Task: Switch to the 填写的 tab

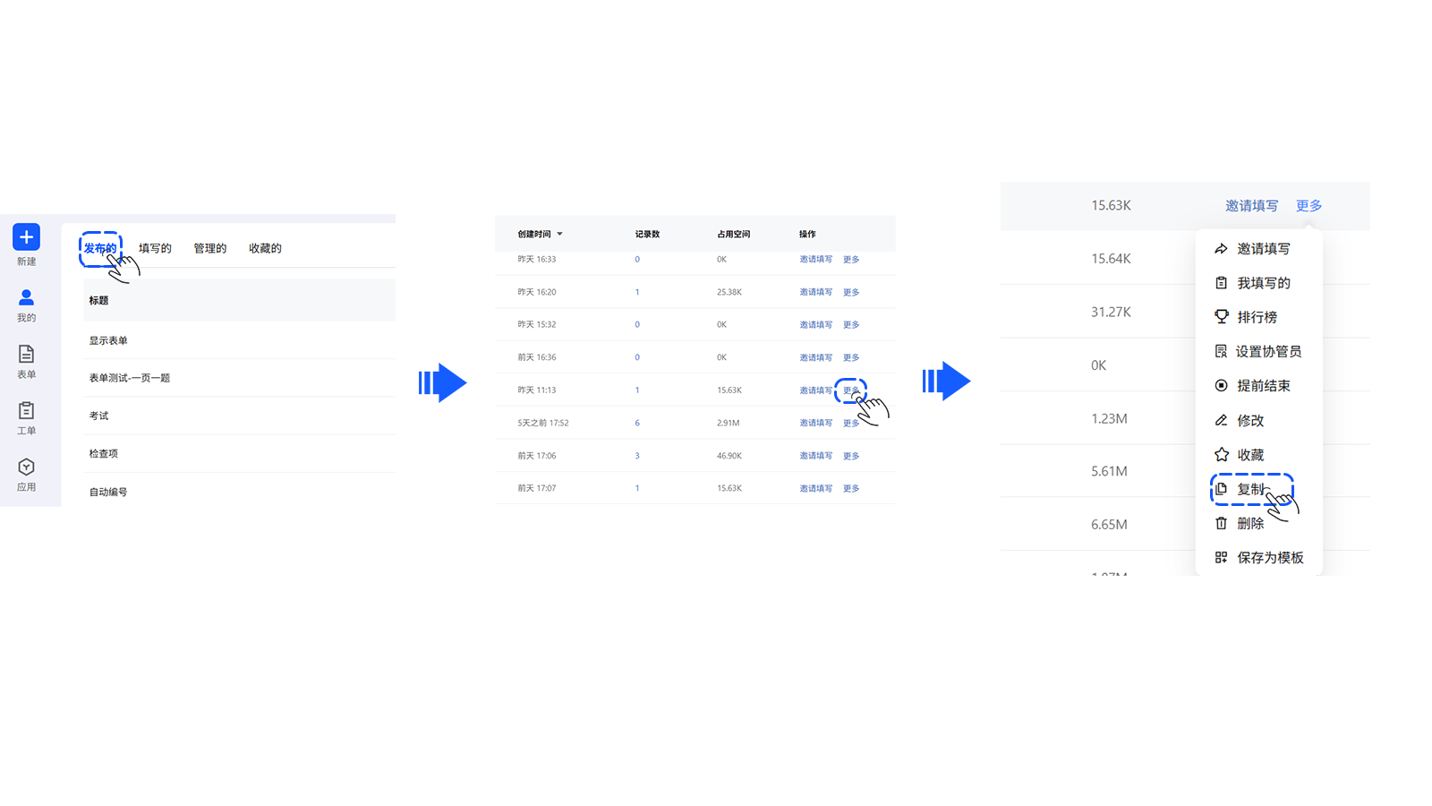Action: tap(155, 249)
